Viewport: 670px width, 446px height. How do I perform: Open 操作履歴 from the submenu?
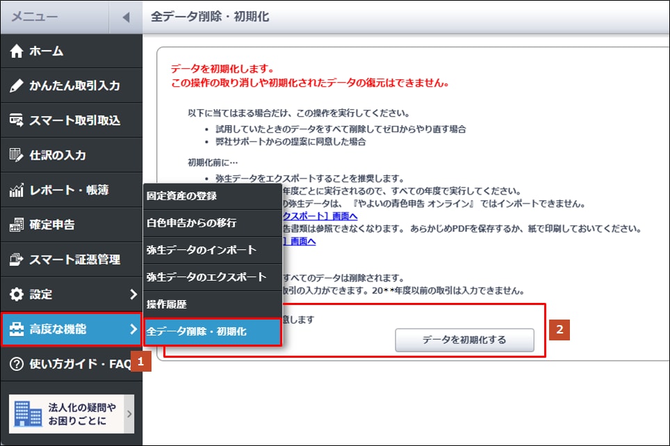pos(167,304)
